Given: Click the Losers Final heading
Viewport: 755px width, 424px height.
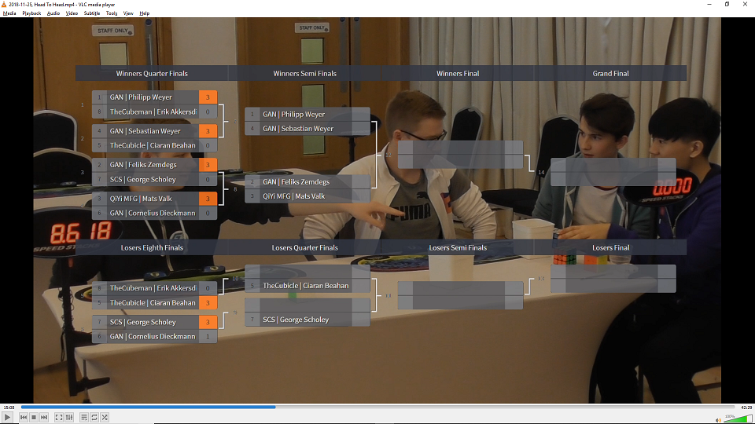Looking at the screenshot, I should pos(610,247).
